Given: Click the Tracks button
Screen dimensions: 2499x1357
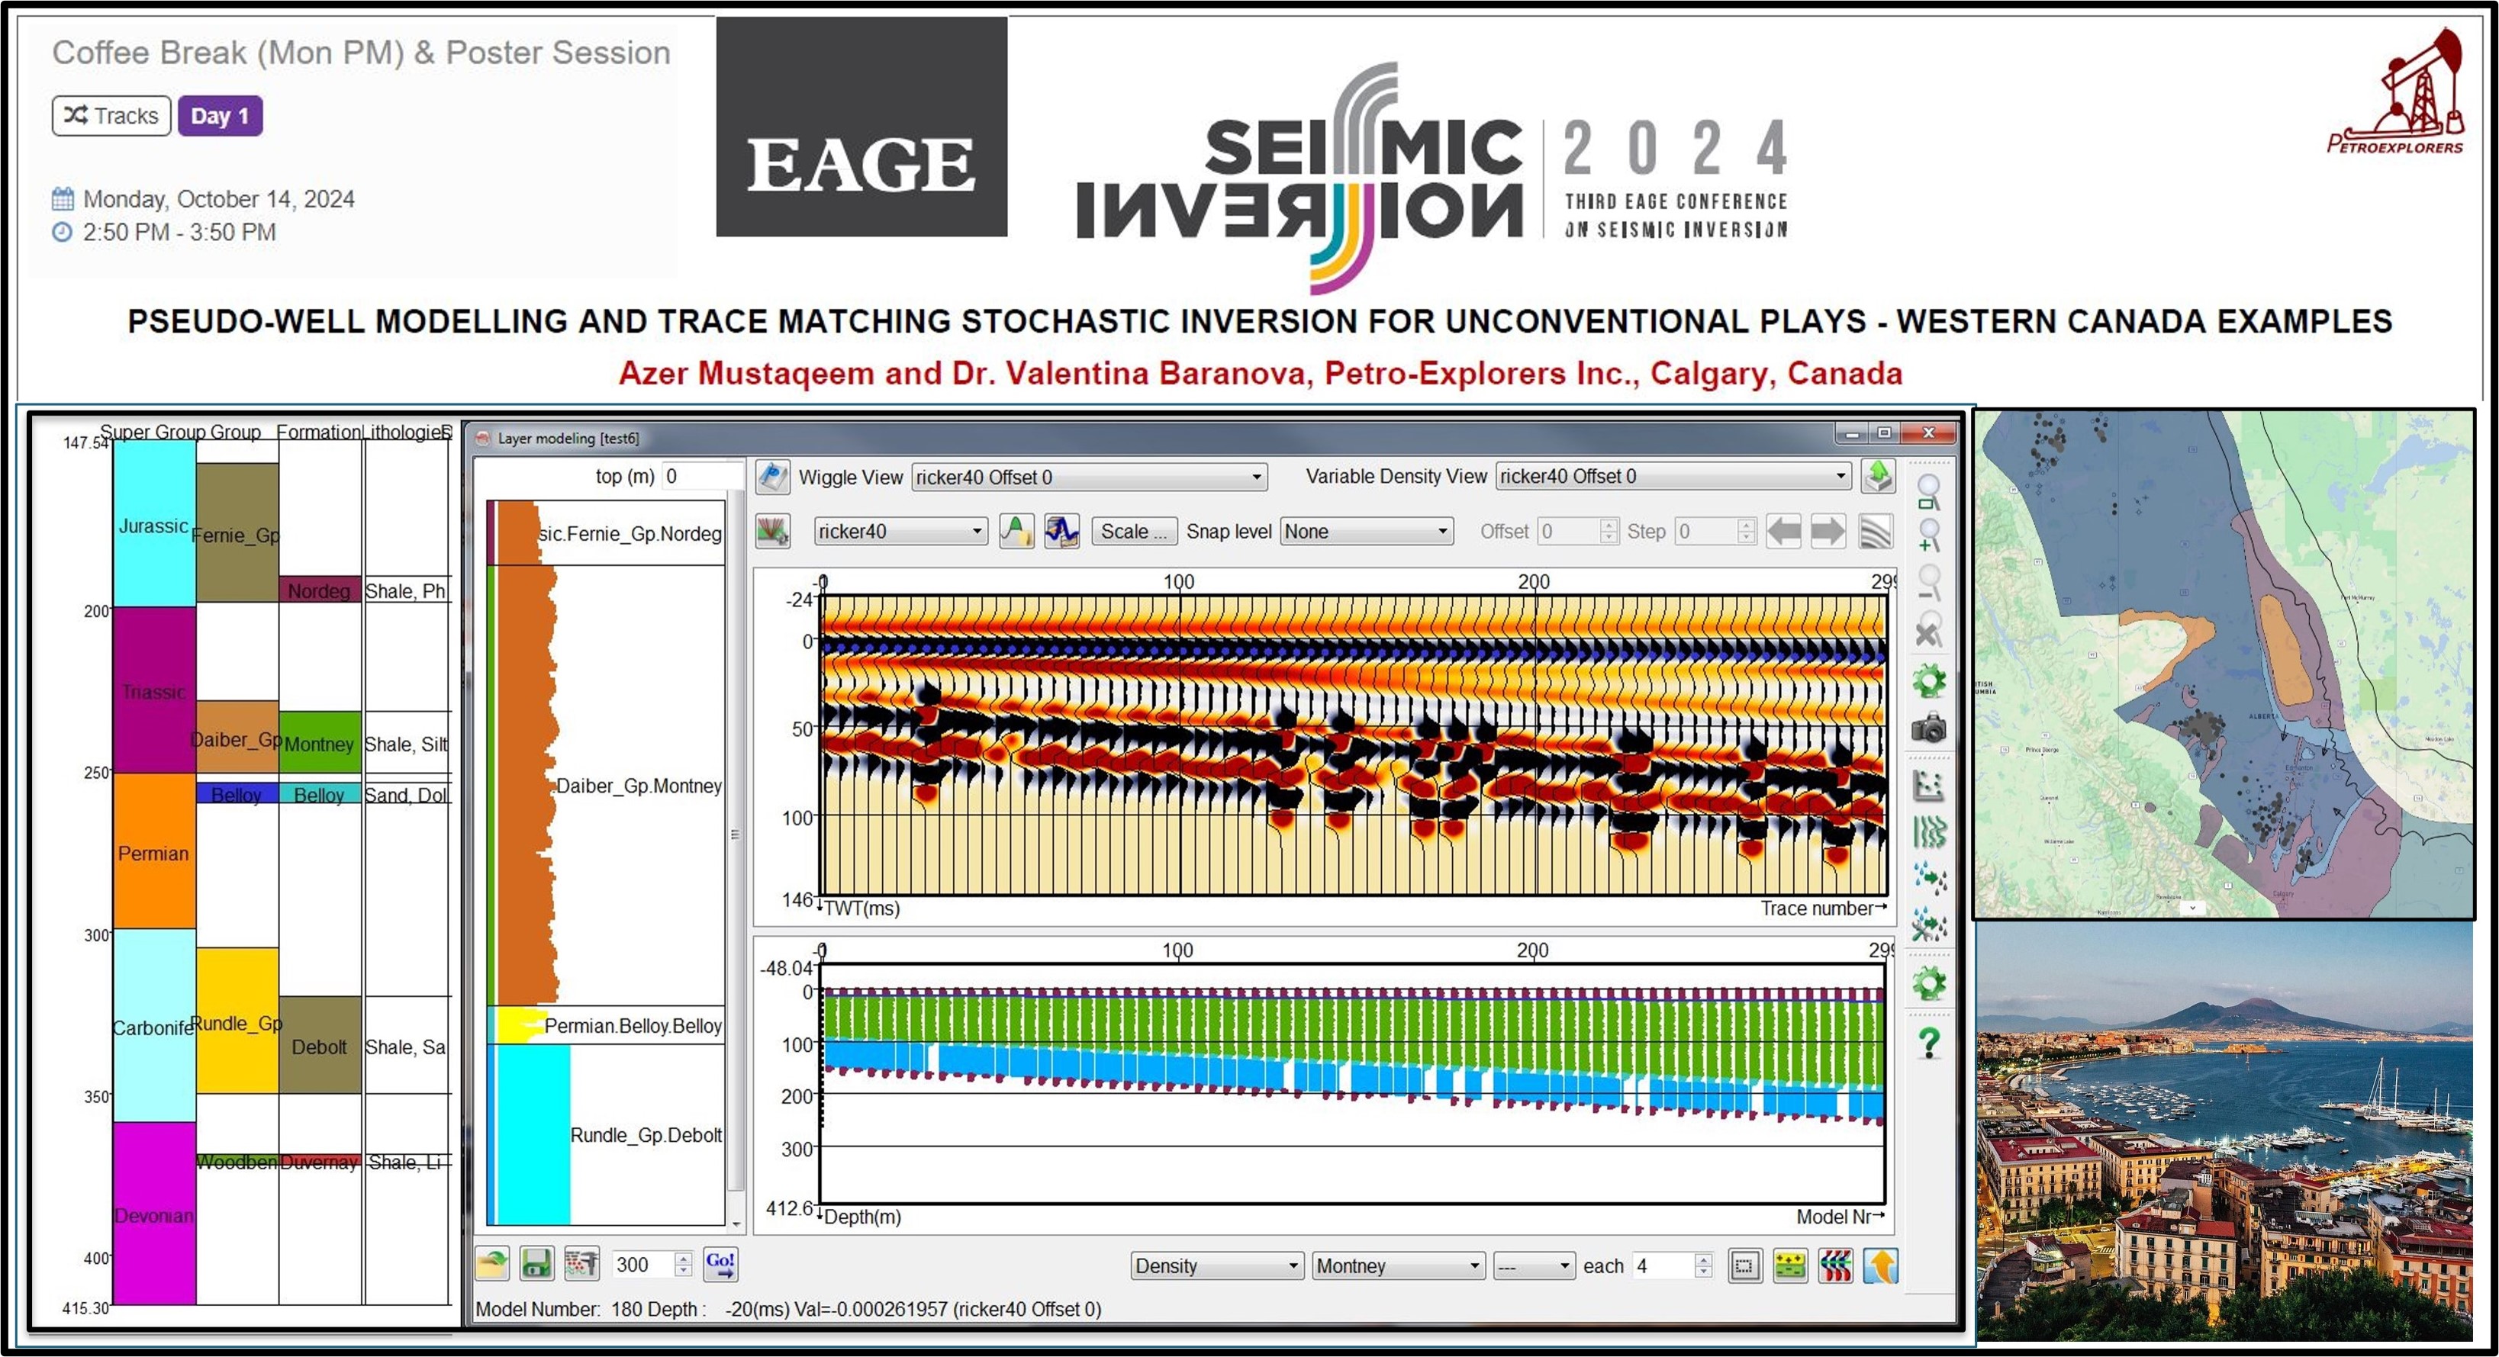Looking at the screenshot, I should tap(111, 117).
